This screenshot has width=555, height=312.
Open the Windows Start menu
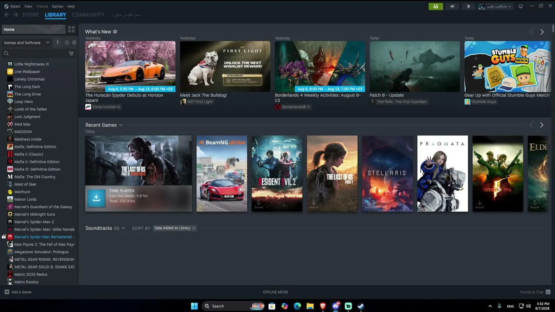click(194, 306)
